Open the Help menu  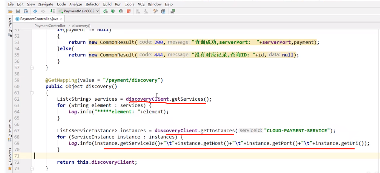(169, 4)
